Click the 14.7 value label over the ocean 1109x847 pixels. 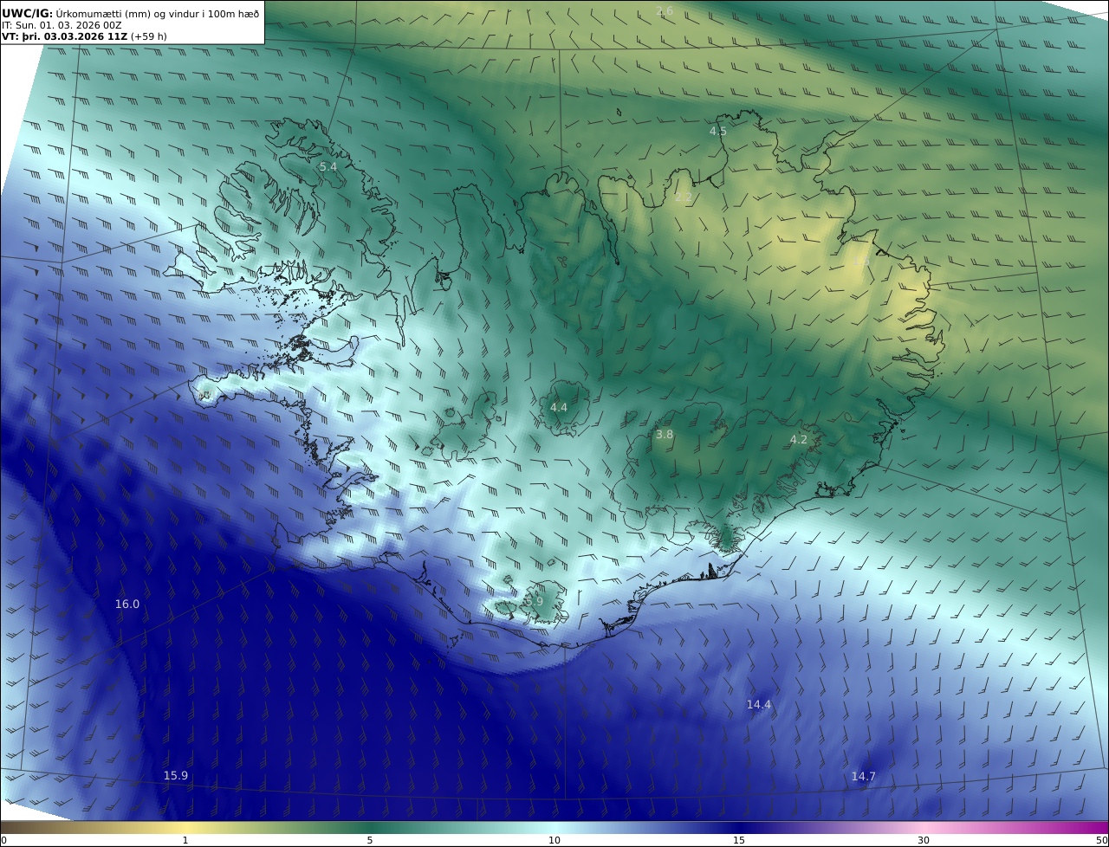(863, 777)
